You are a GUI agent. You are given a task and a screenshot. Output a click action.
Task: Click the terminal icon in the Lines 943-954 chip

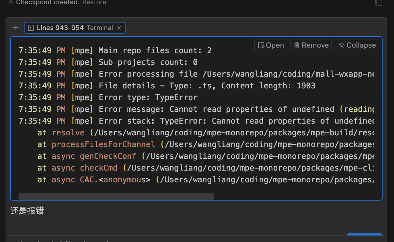[x=31, y=28]
